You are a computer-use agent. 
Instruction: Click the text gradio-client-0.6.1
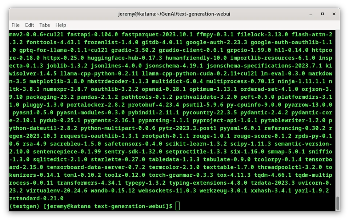191,50
